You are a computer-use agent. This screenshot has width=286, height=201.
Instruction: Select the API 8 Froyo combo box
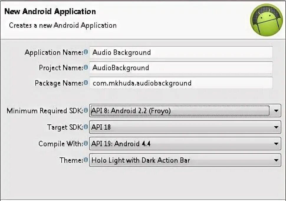point(179,111)
